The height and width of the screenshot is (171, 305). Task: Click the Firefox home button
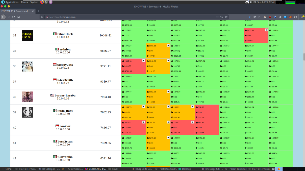point(18,17)
